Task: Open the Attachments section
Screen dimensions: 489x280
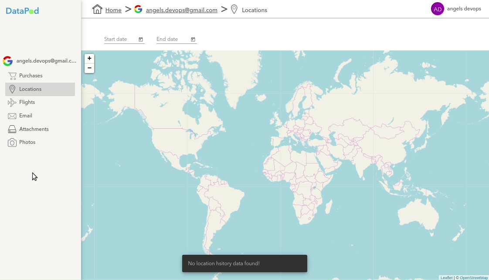Action: point(34,129)
